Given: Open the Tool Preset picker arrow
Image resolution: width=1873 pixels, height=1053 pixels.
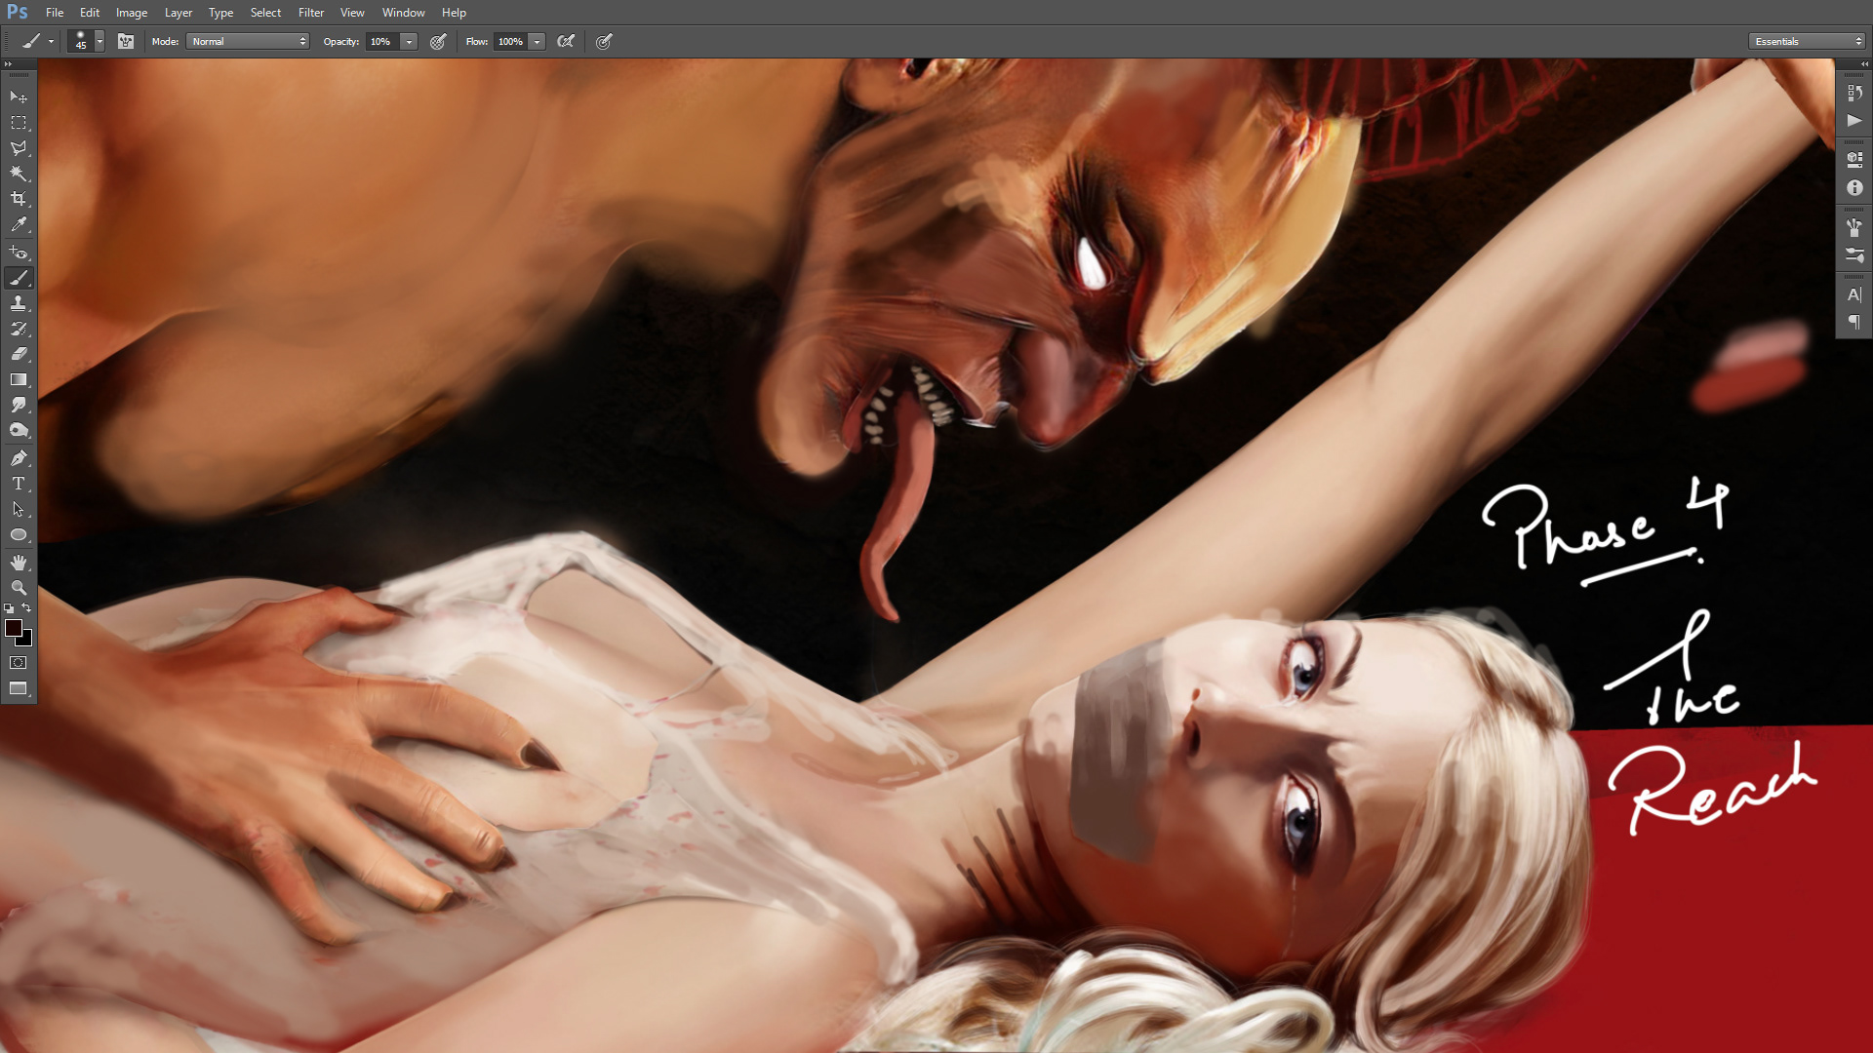Looking at the screenshot, I should [x=51, y=42].
